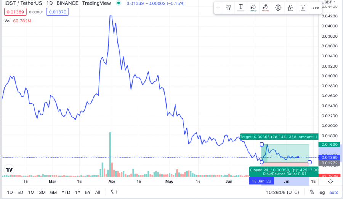Screen dimensions: 343x199
Task: Select the 5Y time range
Action: tap(88, 192)
